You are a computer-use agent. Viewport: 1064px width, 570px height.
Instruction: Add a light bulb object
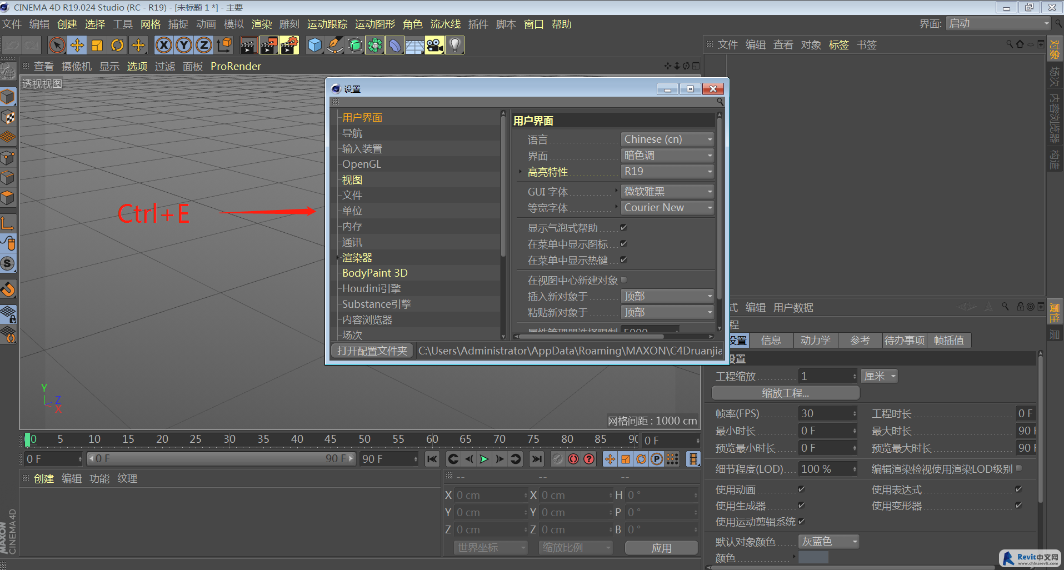click(455, 45)
